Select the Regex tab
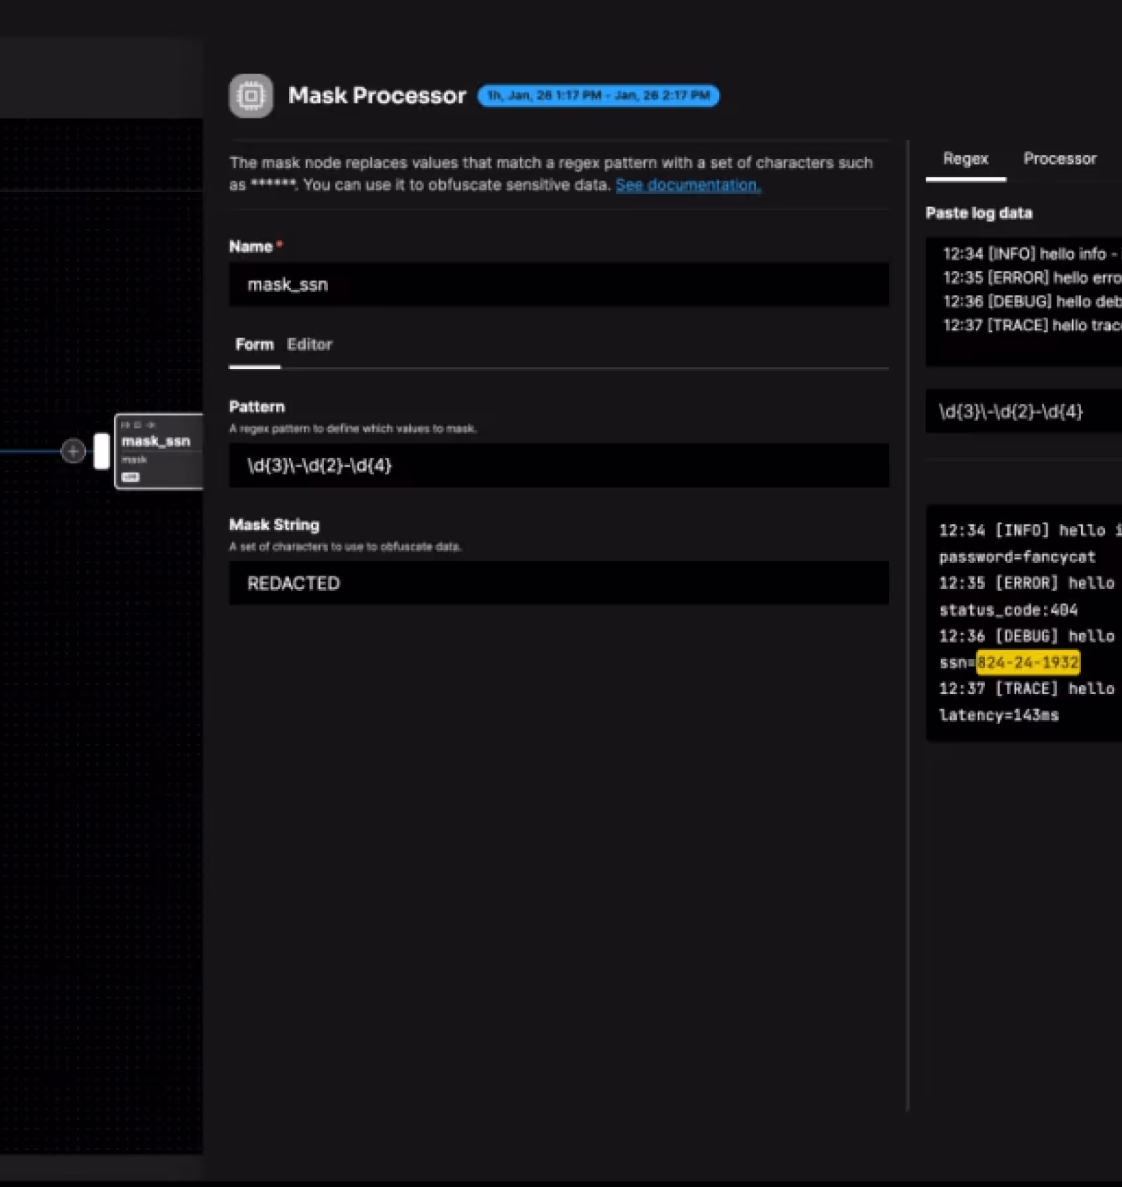The height and width of the screenshot is (1187, 1122). tap(965, 158)
